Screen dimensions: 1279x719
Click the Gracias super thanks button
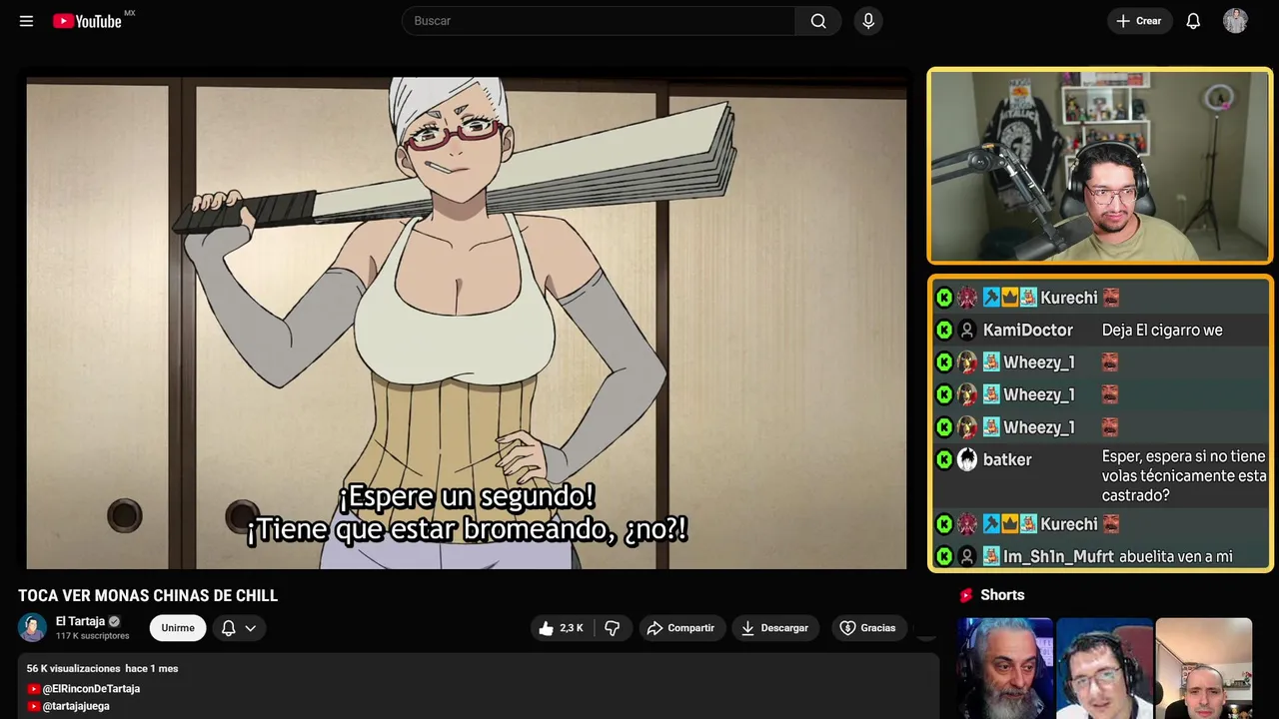click(x=867, y=628)
